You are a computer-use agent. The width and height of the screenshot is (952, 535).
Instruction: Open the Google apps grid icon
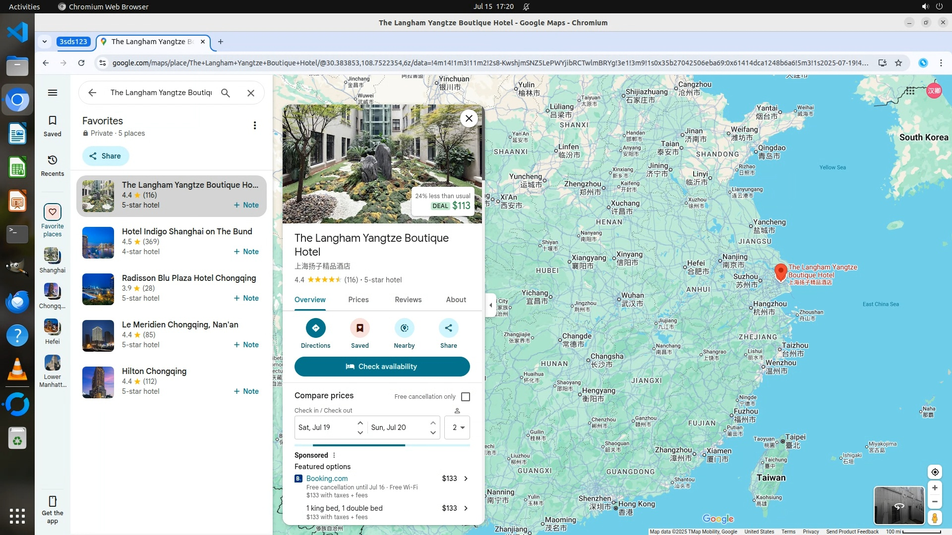[910, 91]
